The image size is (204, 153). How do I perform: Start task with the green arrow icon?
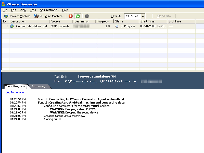click(78, 16)
